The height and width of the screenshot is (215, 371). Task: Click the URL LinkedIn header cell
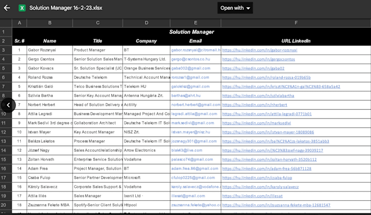296,41
